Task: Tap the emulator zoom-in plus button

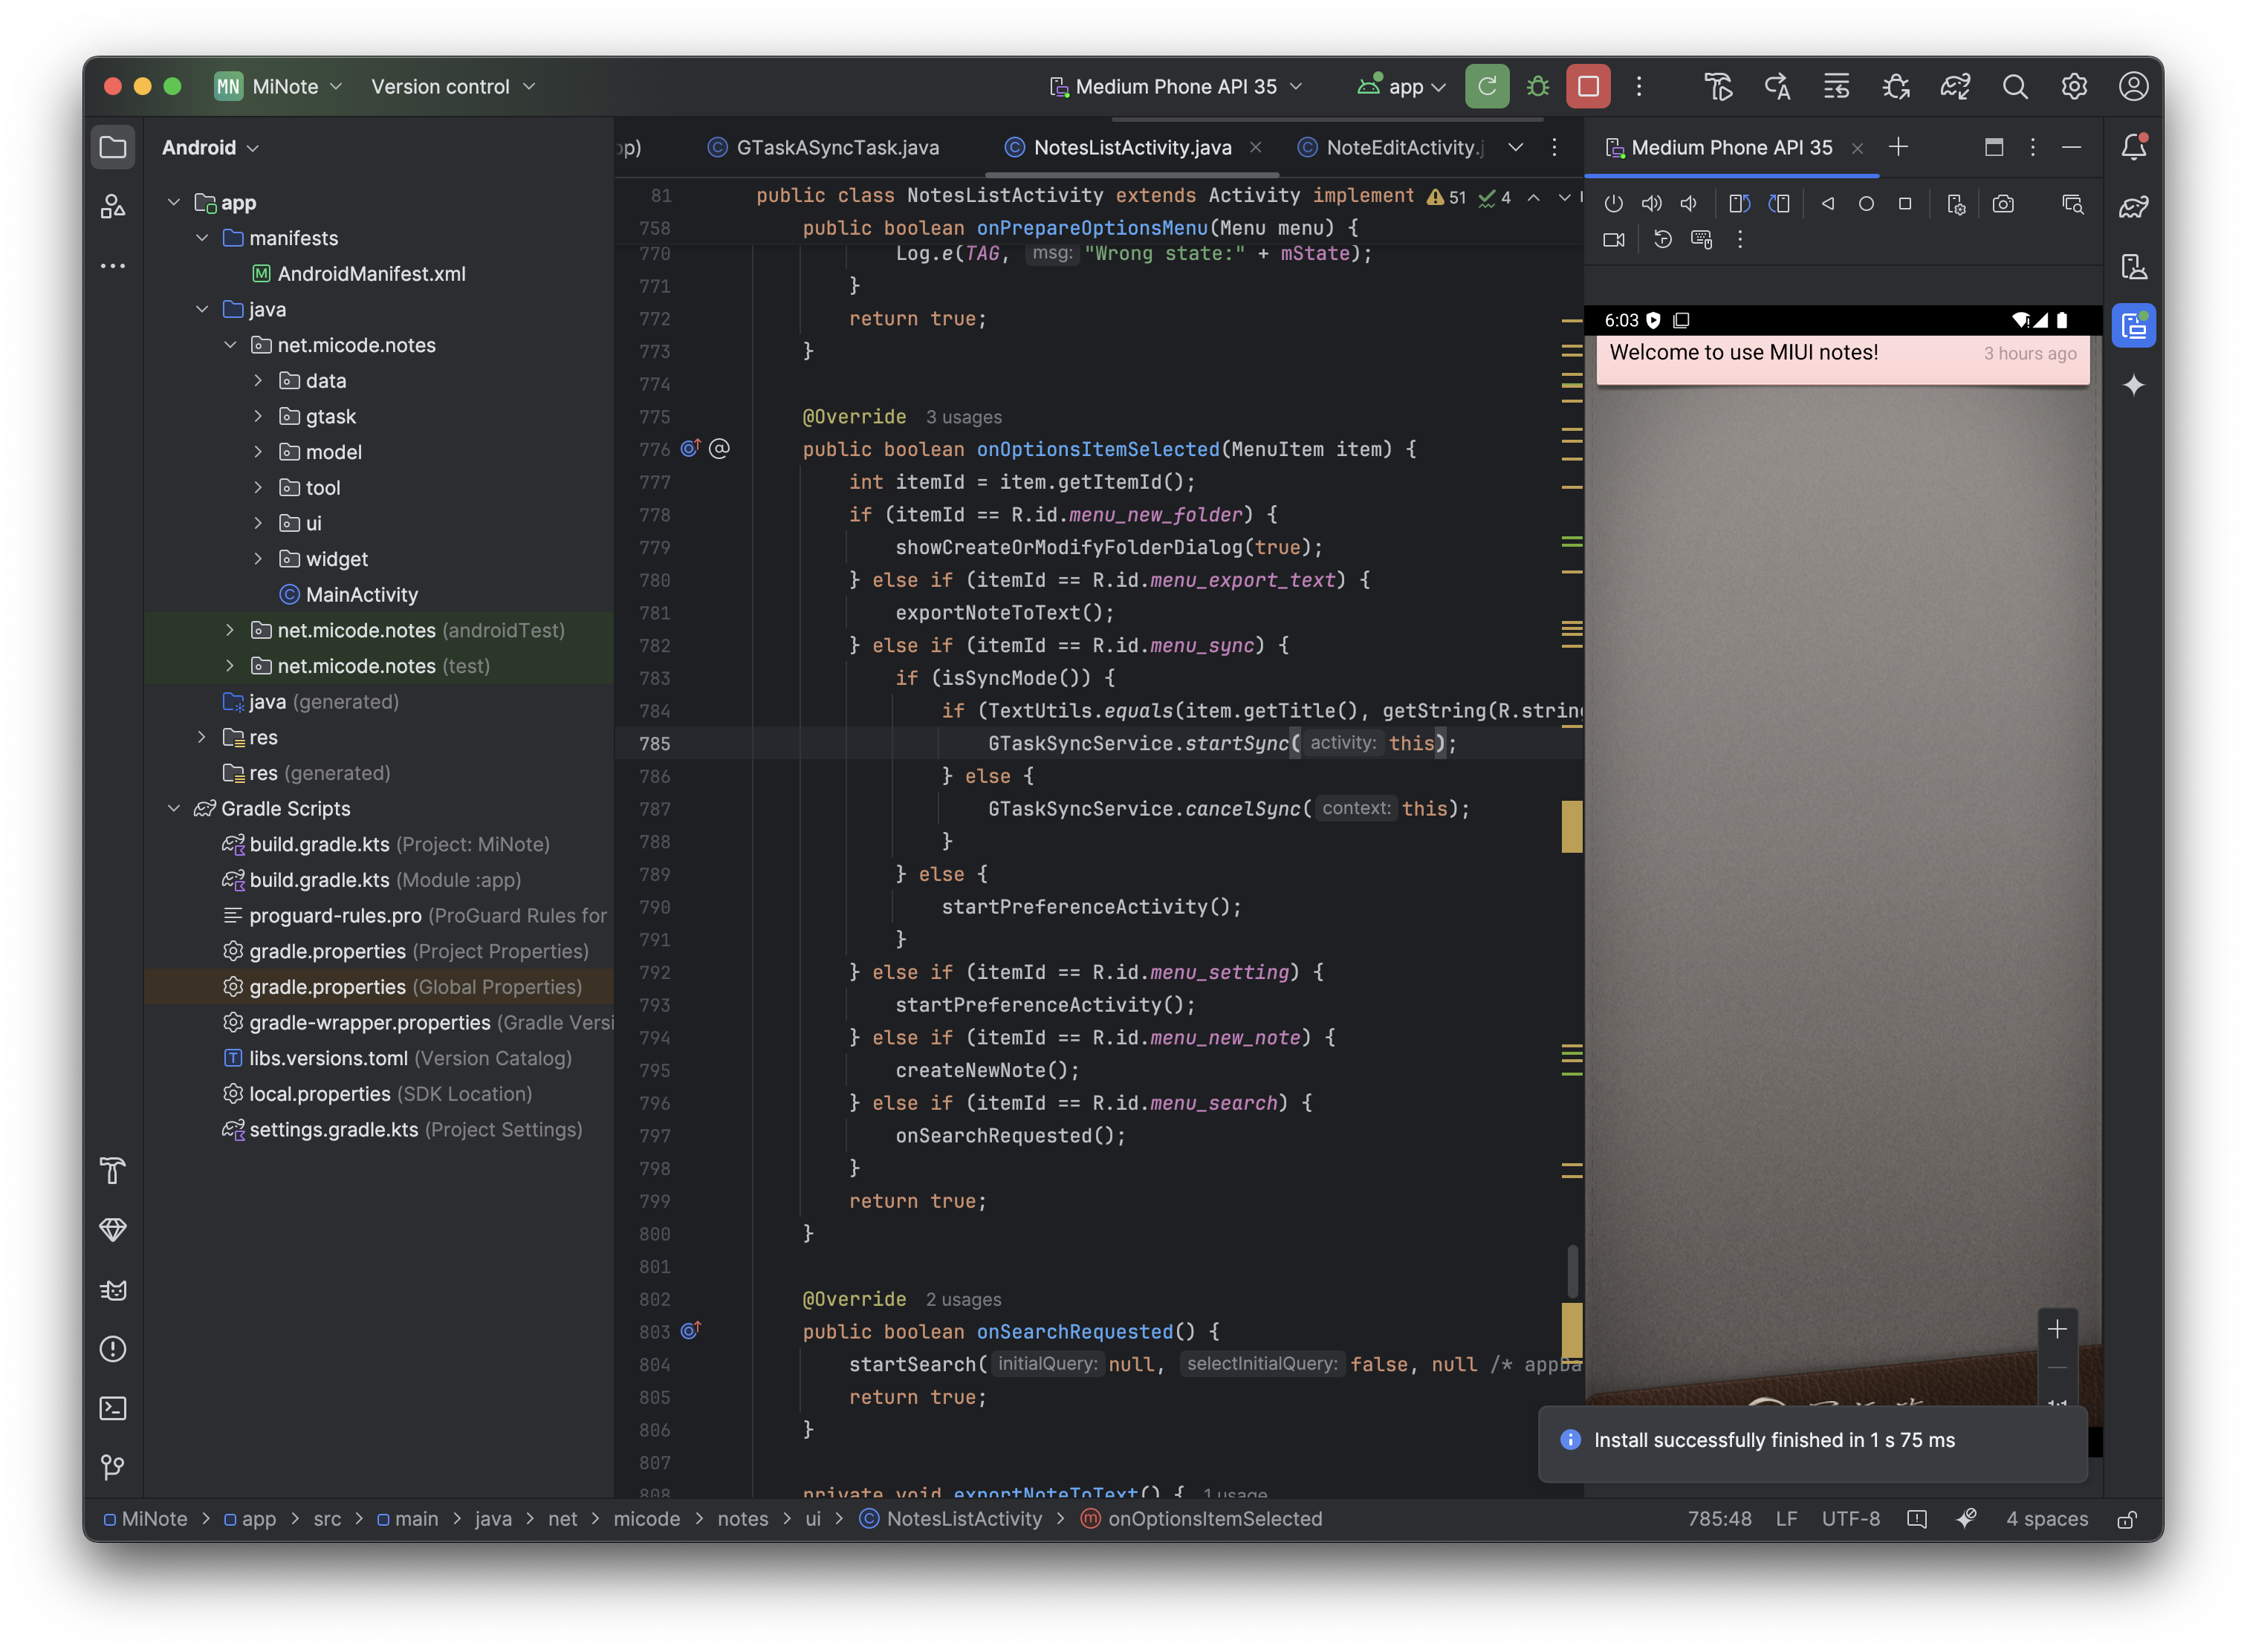Action: click(x=2057, y=1329)
